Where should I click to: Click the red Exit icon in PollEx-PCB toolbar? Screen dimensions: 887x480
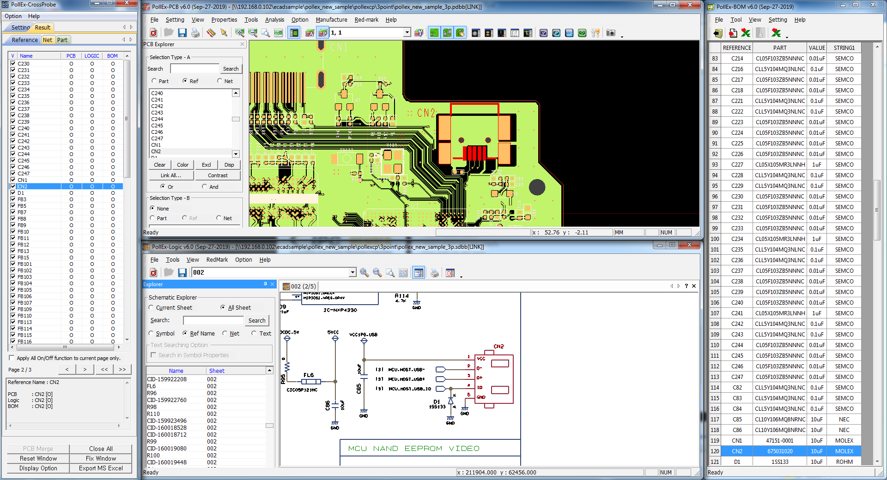(x=153, y=32)
